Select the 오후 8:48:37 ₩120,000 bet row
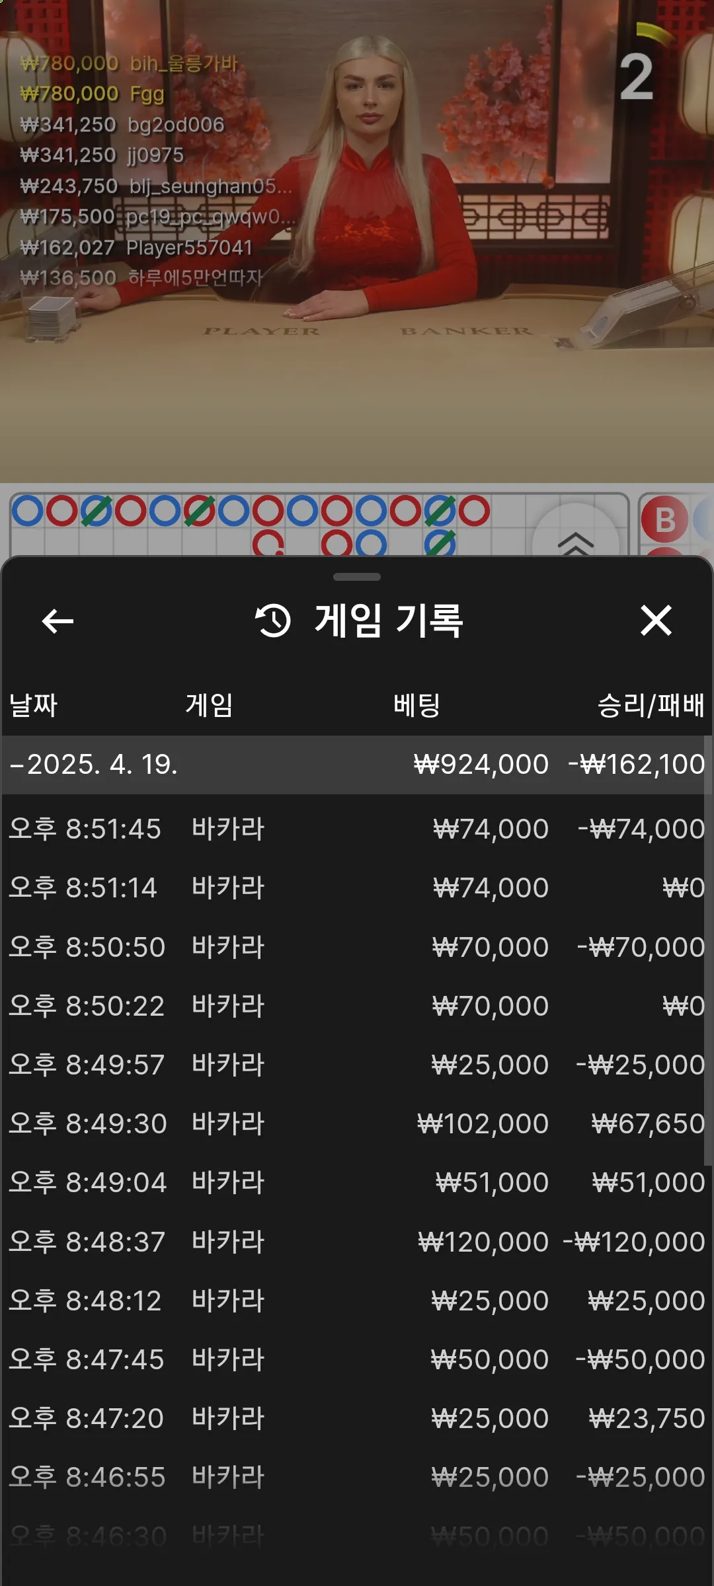Viewport: 714px width, 1586px height. tap(357, 1242)
